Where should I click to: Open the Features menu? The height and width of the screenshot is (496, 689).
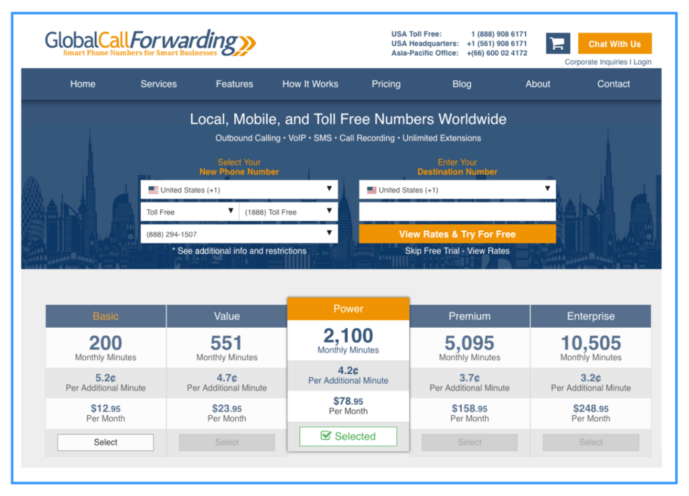pos(234,83)
